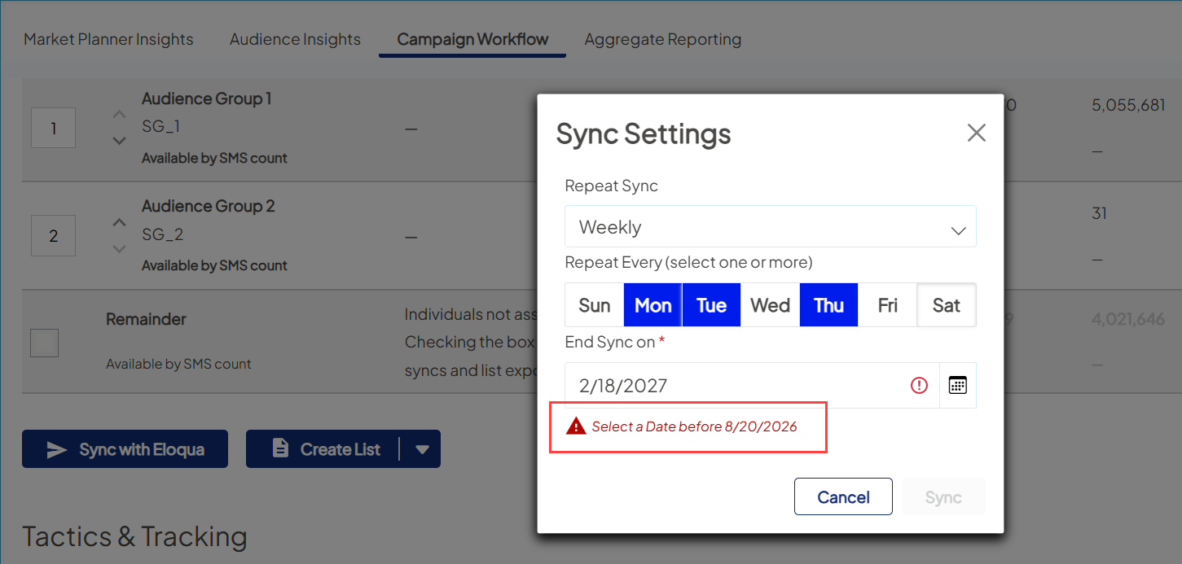Click the warning triangle in the error message
The height and width of the screenshot is (564, 1182).
[x=576, y=426]
